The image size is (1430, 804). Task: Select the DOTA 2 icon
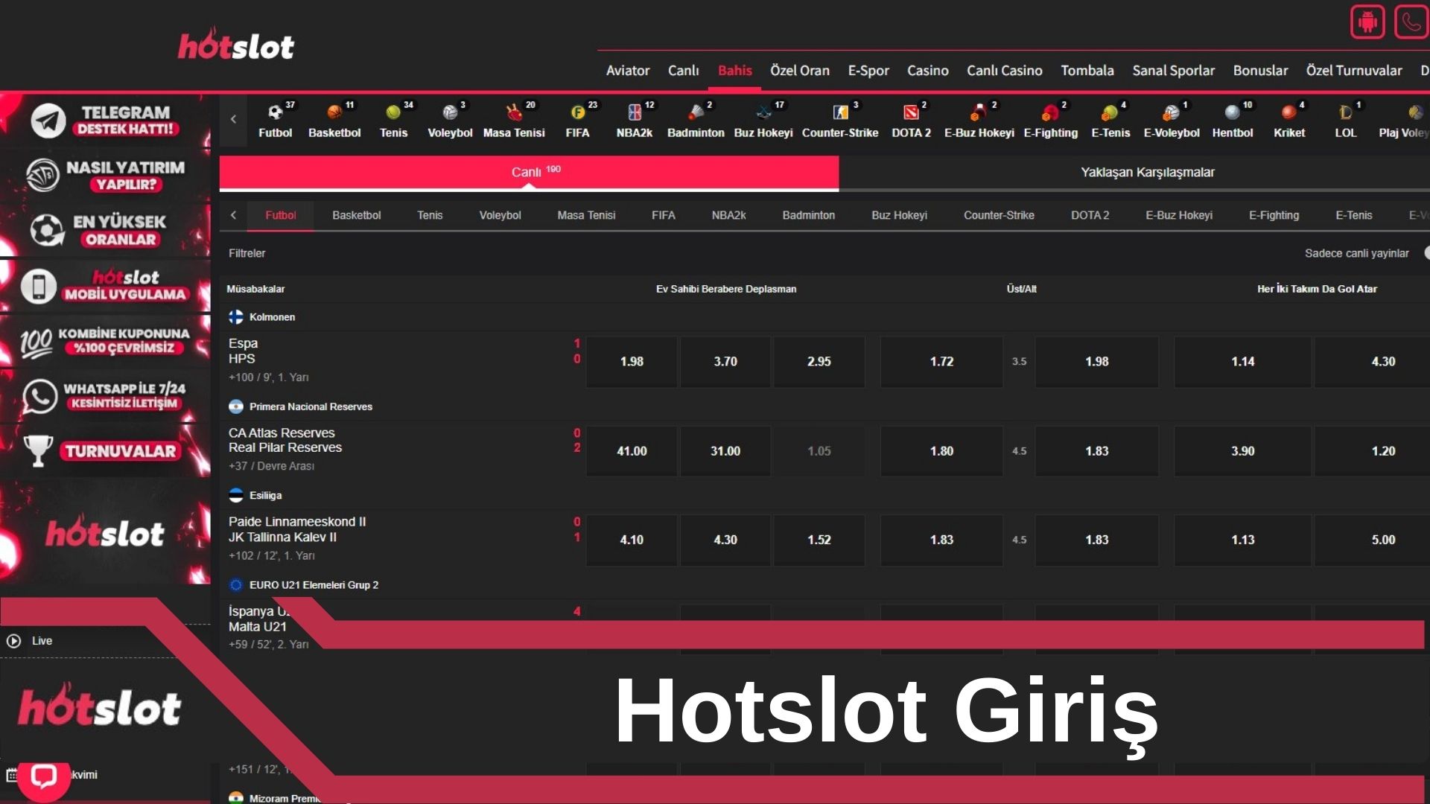(911, 112)
